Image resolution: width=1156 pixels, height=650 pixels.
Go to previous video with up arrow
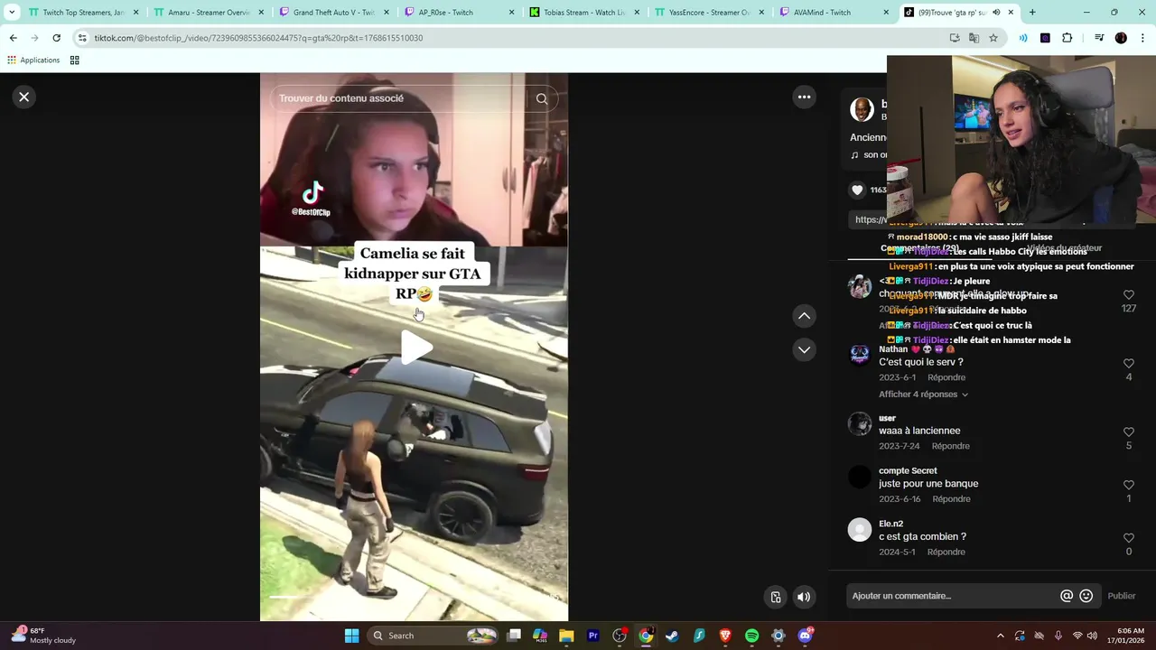coord(804,316)
